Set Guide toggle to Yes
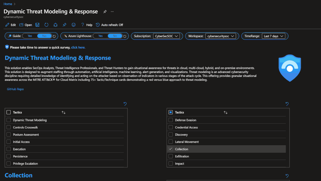Image resolution: width=321 pixels, height=181 pixels. pyautogui.click(x=30, y=36)
